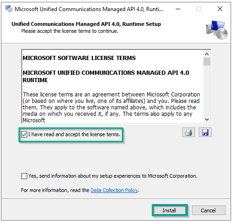232x222 pixels.
Task: Enable sending setup experiences to Microsoft checkbox
Action: pyautogui.click(x=24, y=176)
